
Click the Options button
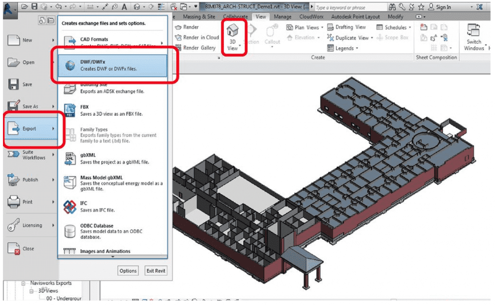tap(128, 271)
